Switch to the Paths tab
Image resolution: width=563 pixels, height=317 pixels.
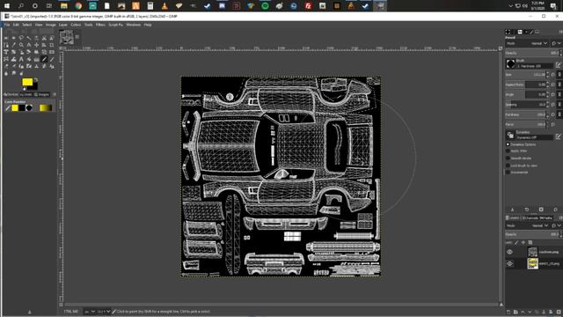point(545,217)
